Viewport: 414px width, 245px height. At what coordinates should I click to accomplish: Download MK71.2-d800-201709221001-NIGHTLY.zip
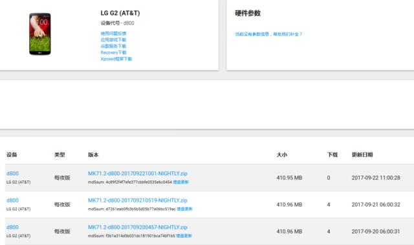pos(138,173)
